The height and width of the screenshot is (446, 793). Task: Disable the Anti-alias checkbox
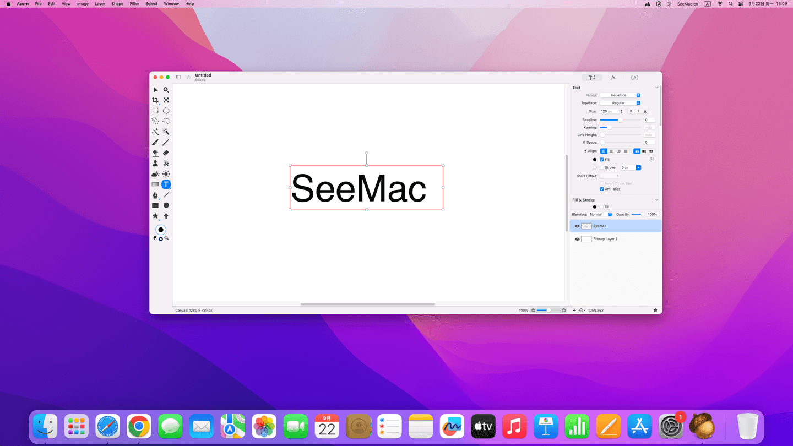[x=602, y=189]
